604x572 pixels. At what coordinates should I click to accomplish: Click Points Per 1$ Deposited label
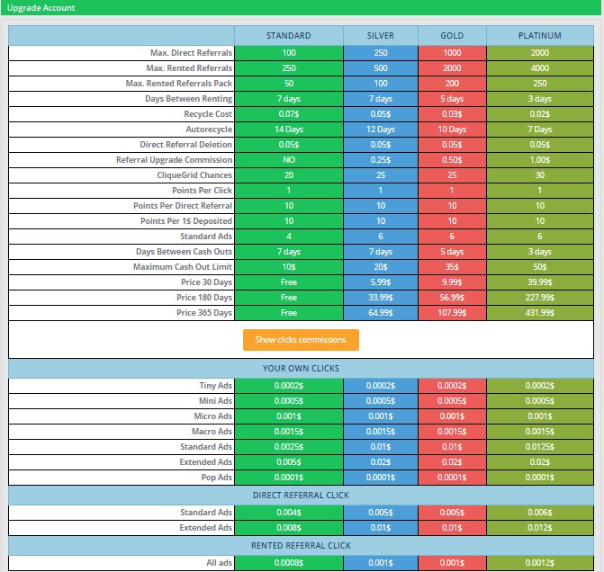pyautogui.click(x=186, y=221)
